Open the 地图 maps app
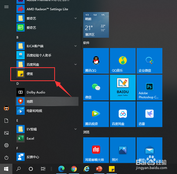 47,101
